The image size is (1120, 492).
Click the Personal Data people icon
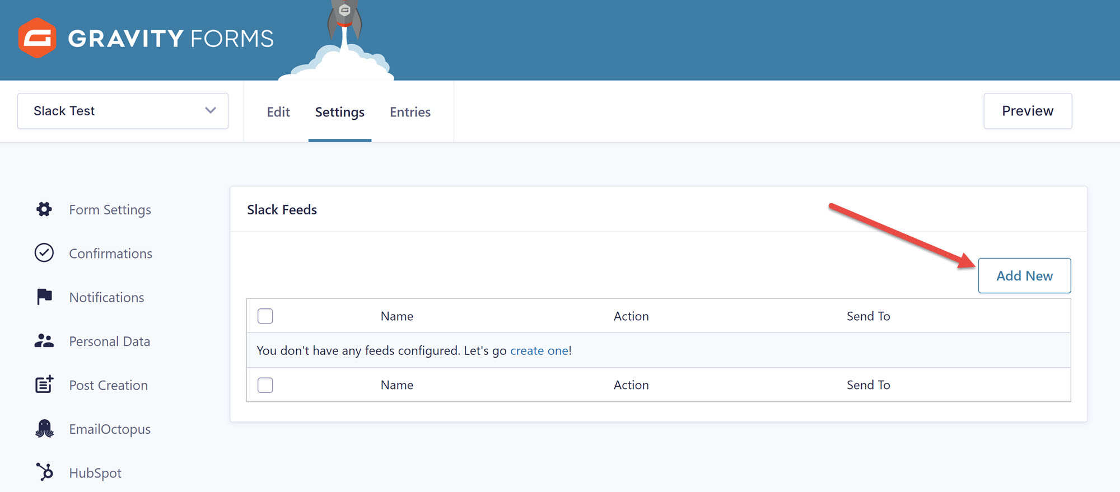(44, 340)
